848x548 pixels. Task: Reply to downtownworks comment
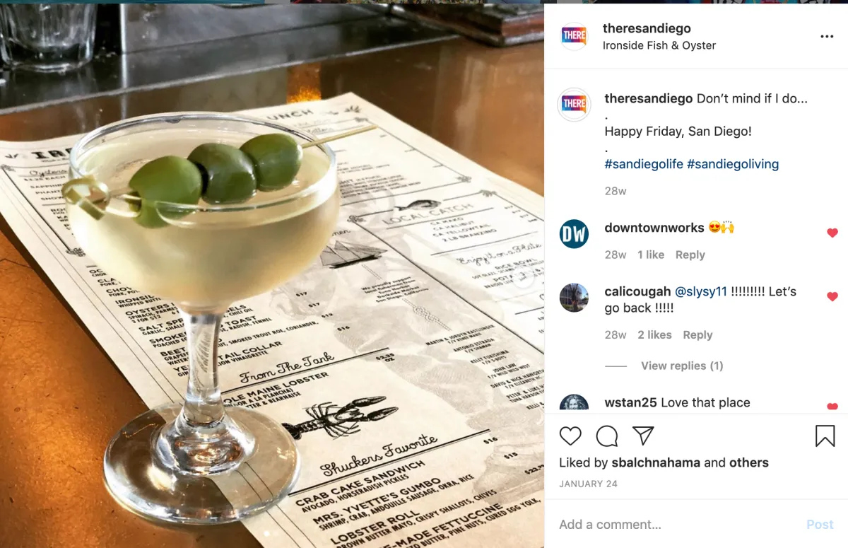[690, 255]
